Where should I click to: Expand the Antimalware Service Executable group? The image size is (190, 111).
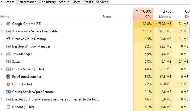click(2, 31)
